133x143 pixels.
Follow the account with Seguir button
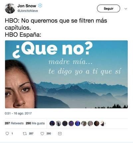(x=108, y=8)
